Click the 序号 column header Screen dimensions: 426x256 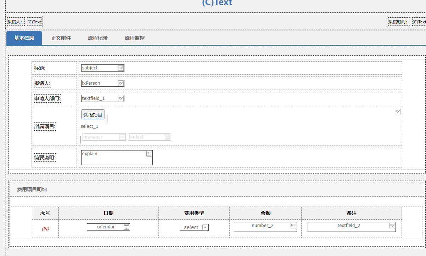click(x=45, y=213)
